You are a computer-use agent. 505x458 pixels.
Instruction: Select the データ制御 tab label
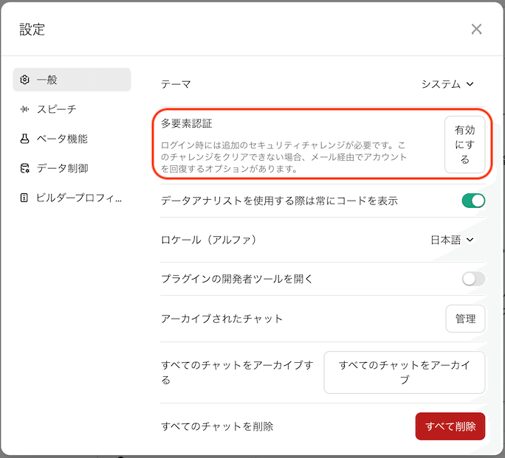point(62,168)
